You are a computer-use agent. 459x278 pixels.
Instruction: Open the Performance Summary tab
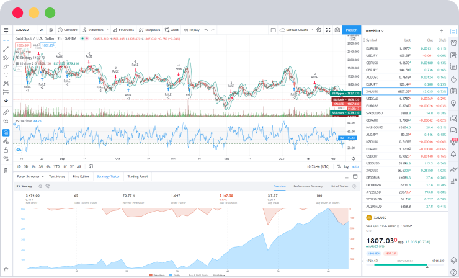308,186
